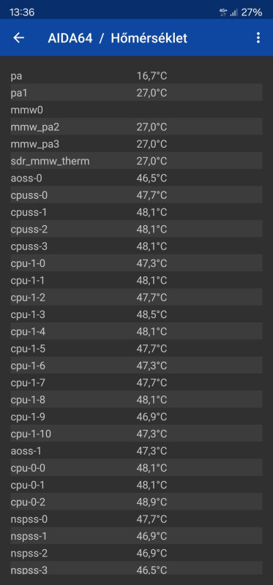Select the cpu-1-10 sensor row

(x=136, y=434)
